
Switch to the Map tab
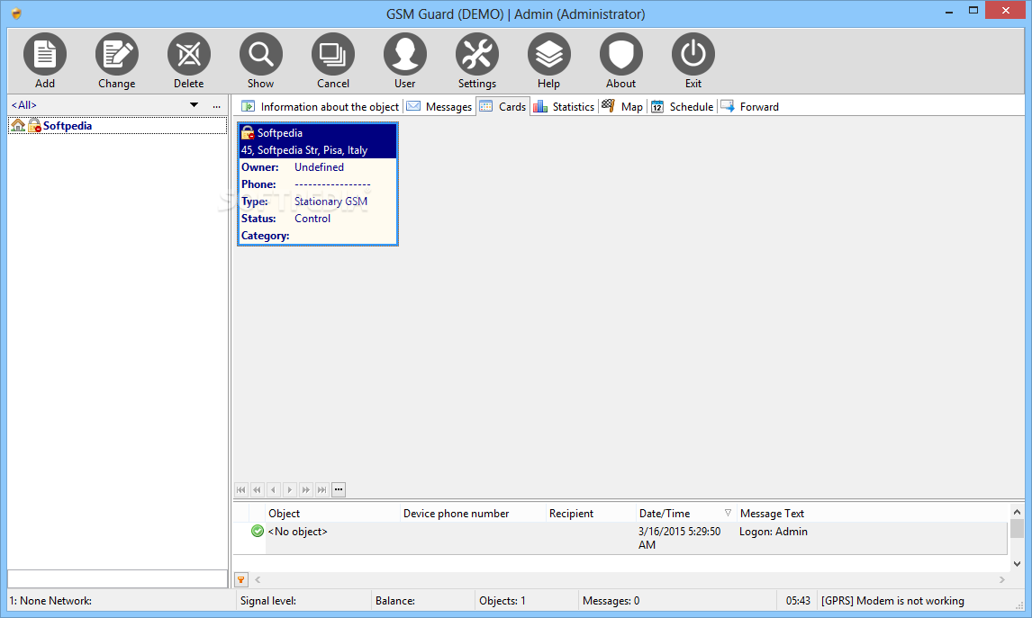point(622,106)
